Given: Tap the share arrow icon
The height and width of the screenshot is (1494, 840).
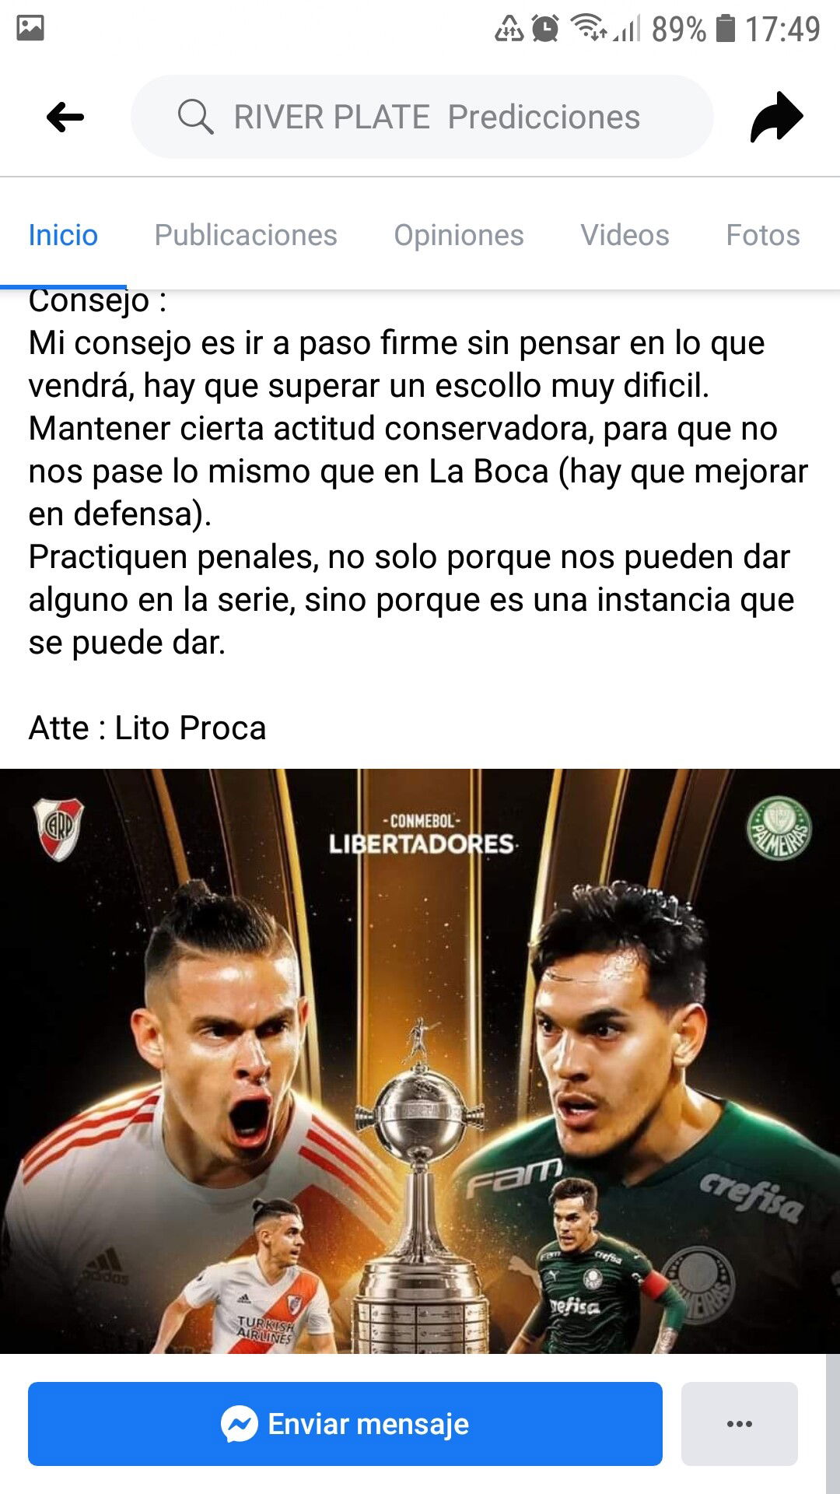Looking at the screenshot, I should [x=776, y=117].
